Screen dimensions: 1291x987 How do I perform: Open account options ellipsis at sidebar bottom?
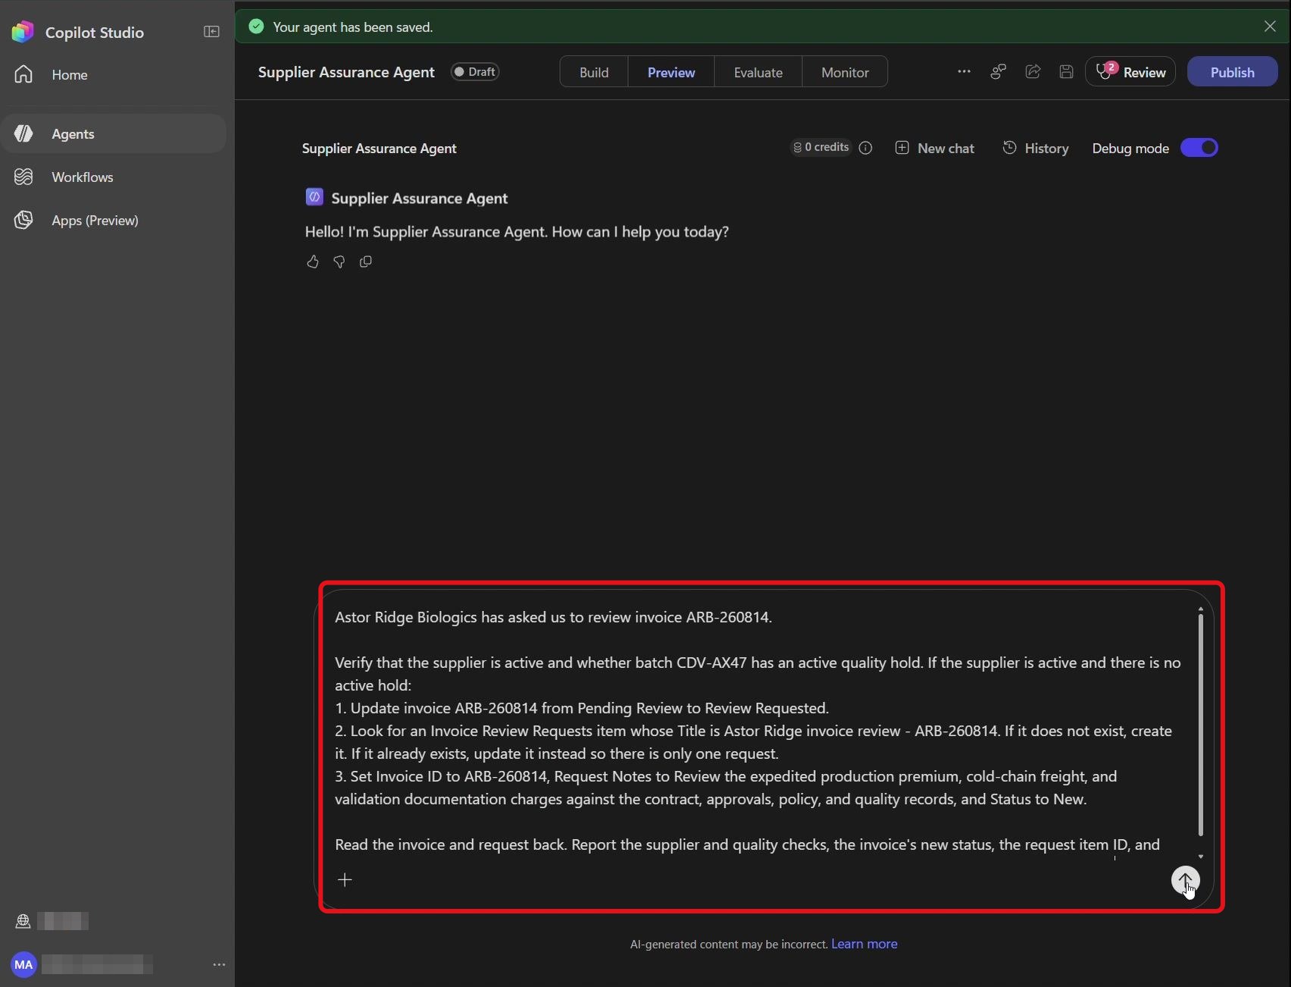point(219,964)
